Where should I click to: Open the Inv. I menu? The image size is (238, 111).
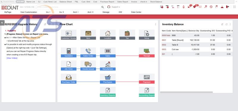click(48, 12)
